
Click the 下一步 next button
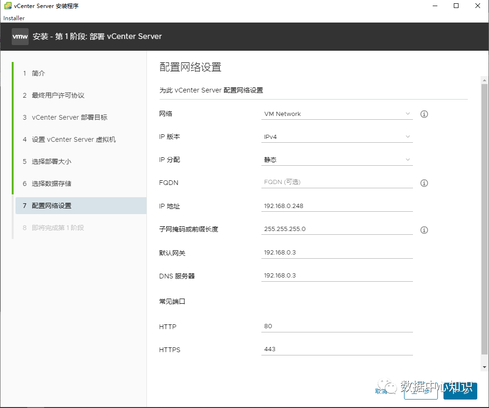(460, 391)
